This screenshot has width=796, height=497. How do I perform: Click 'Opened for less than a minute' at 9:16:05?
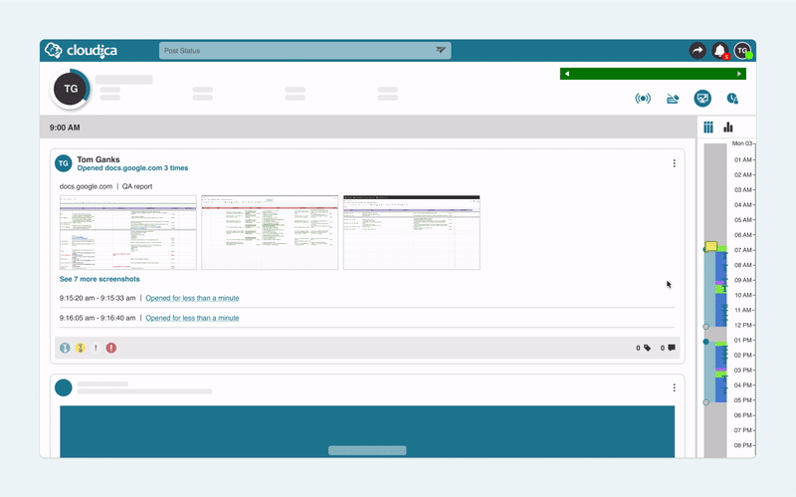(x=192, y=318)
